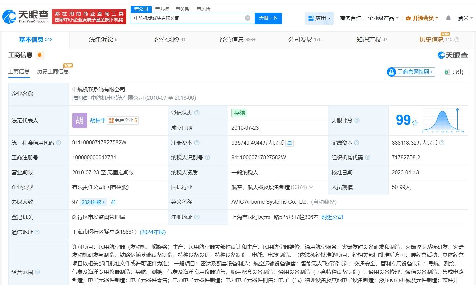The width and height of the screenshot is (476, 285).
Task: Expand the 国标行业 classification chevron
Action: (x=311, y=187)
